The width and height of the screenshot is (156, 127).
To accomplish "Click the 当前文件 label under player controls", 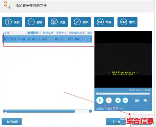I will [110, 109].
